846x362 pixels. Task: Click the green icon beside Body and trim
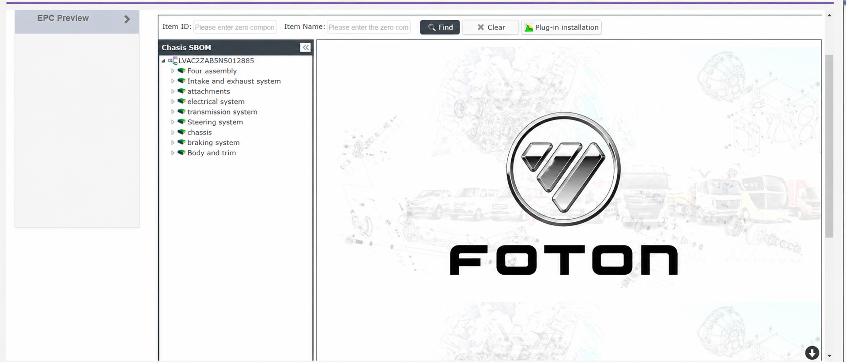tap(181, 153)
